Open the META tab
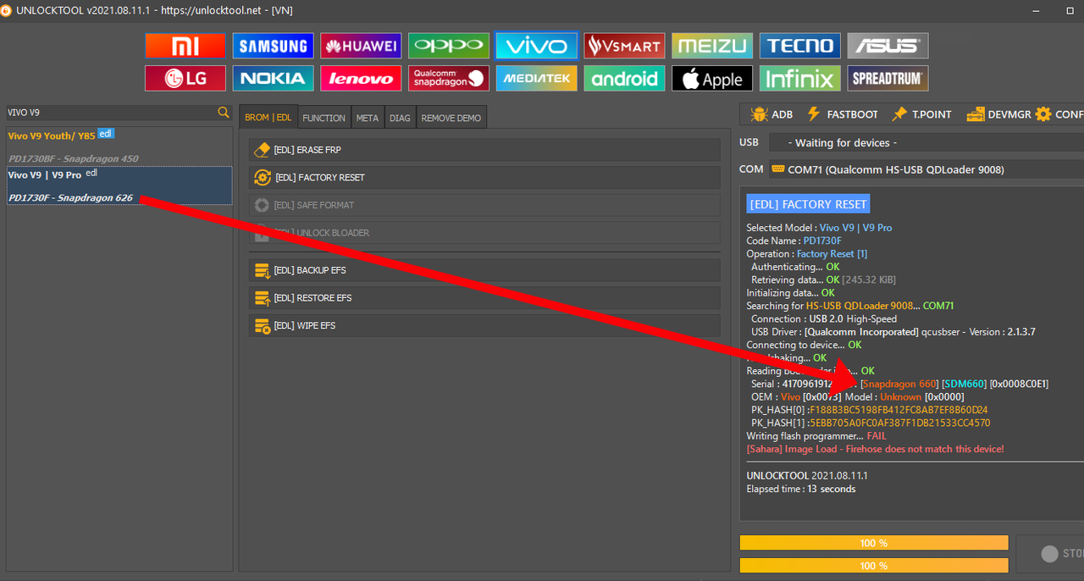Screen dimensions: 1084x581 [368, 118]
